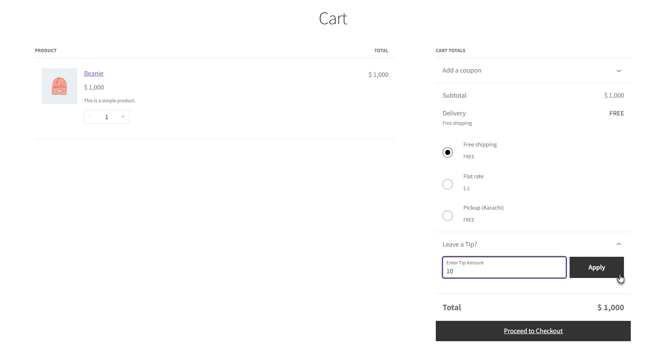Click the Beanie quantity number field
Screen dimensions: 652x348
click(x=107, y=117)
